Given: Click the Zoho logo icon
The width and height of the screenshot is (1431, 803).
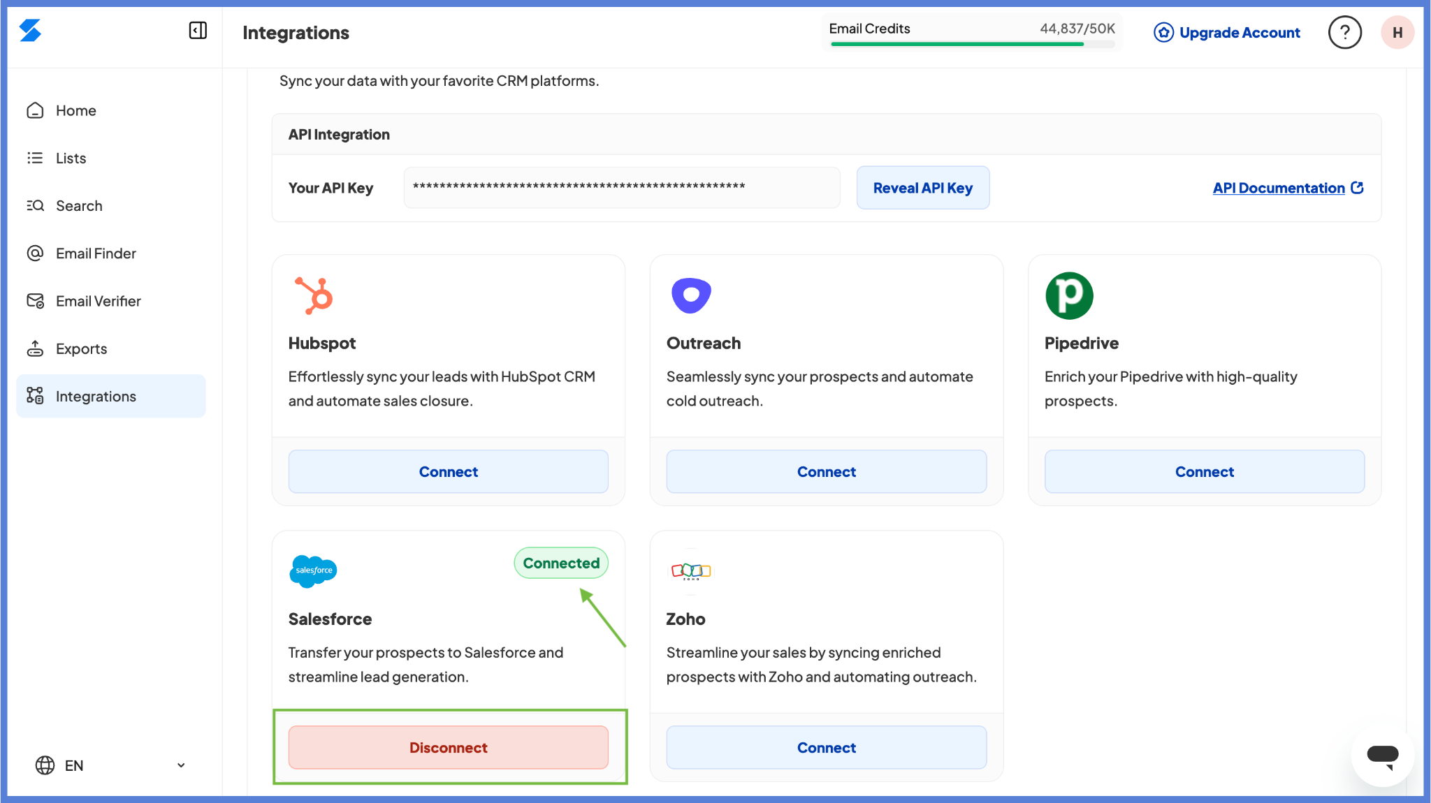Looking at the screenshot, I should click(691, 571).
